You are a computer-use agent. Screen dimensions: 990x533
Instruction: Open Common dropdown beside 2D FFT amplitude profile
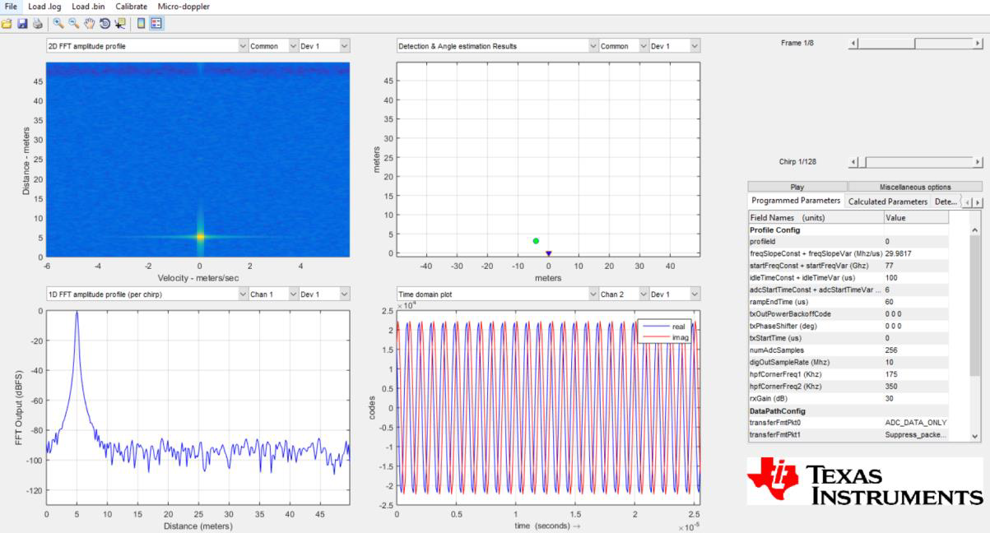tap(272, 46)
